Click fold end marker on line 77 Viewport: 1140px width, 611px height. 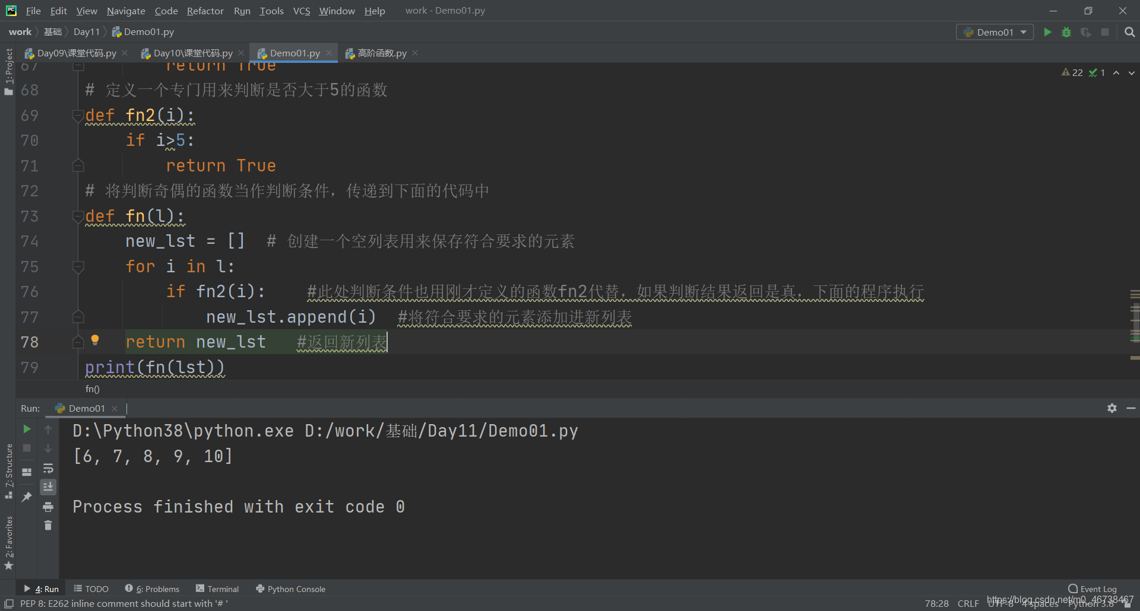point(78,317)
